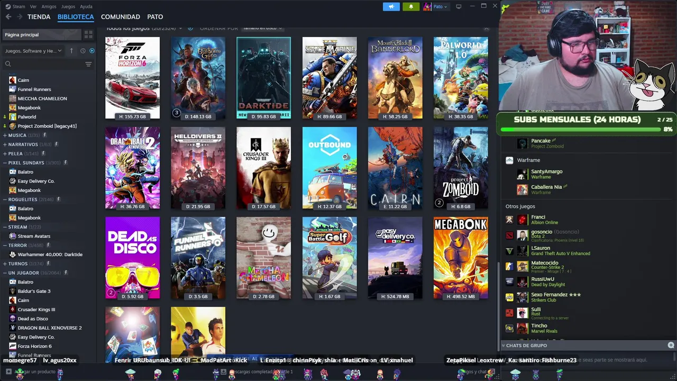Open the Juegos, Software filter dropdown
677x381 pixels.
click(33, 51)
